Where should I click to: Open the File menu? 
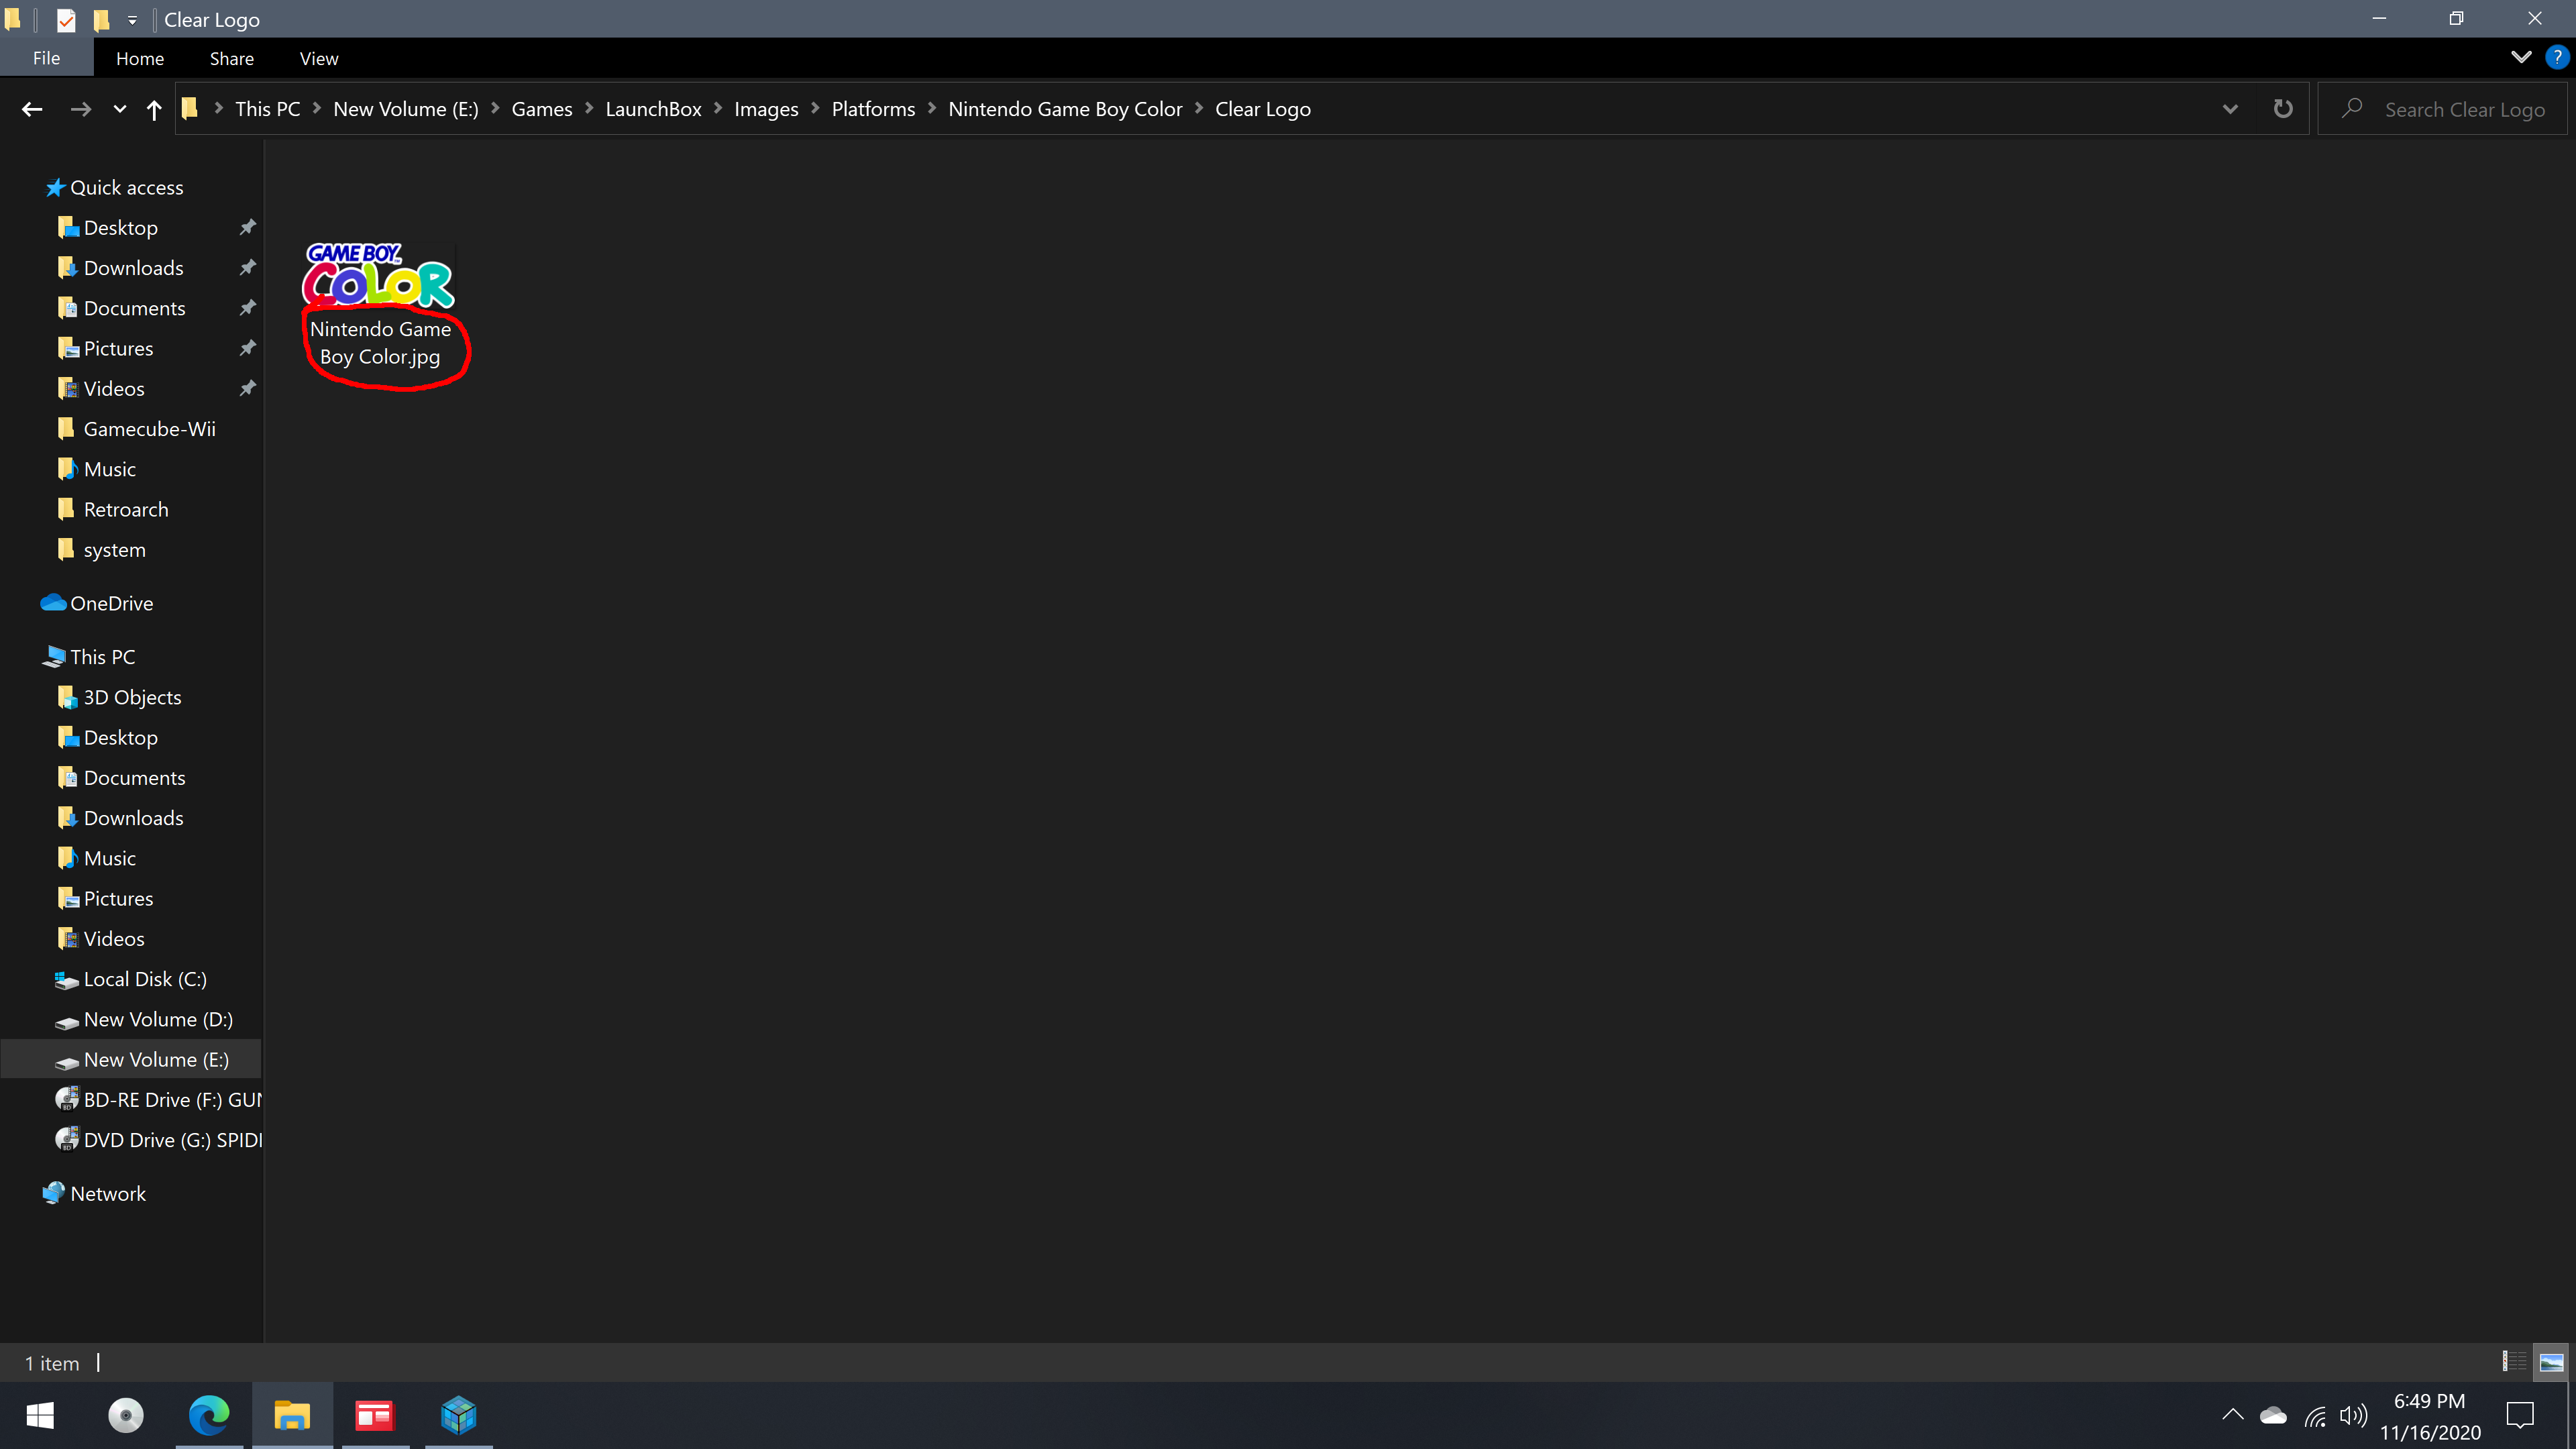point(46,58)
